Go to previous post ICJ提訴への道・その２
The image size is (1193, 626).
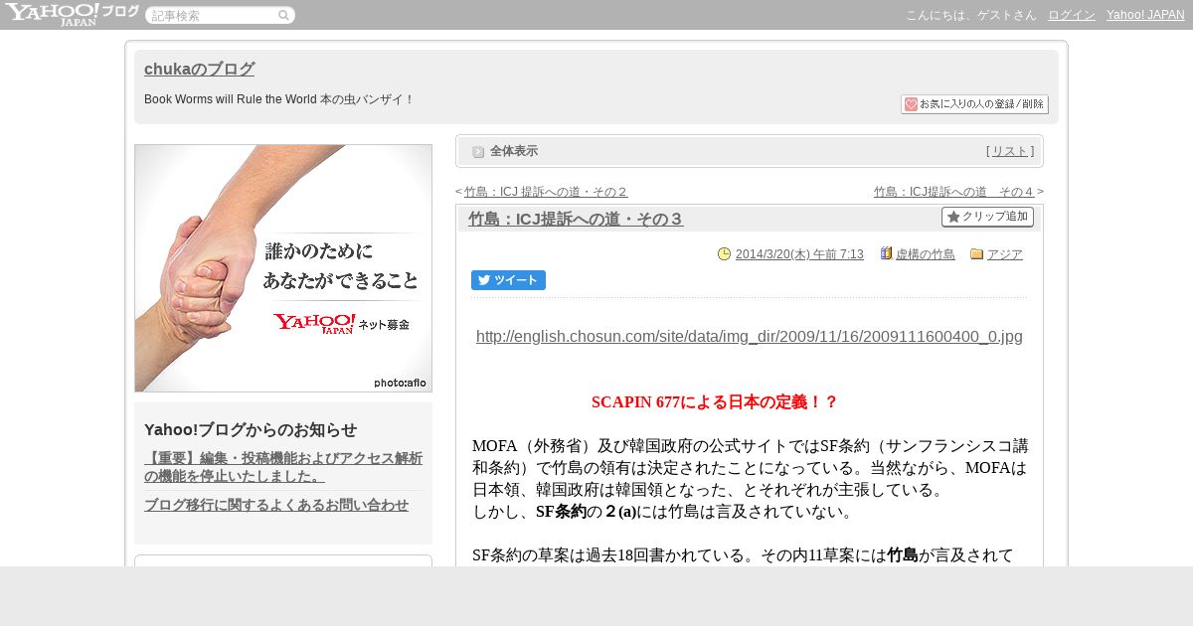[546, 192]
